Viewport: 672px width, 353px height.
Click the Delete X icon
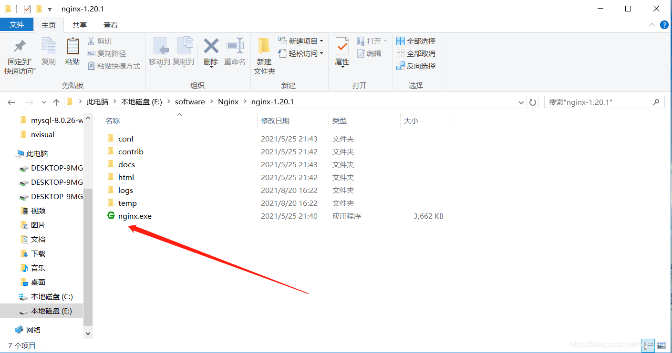[211, 46]
